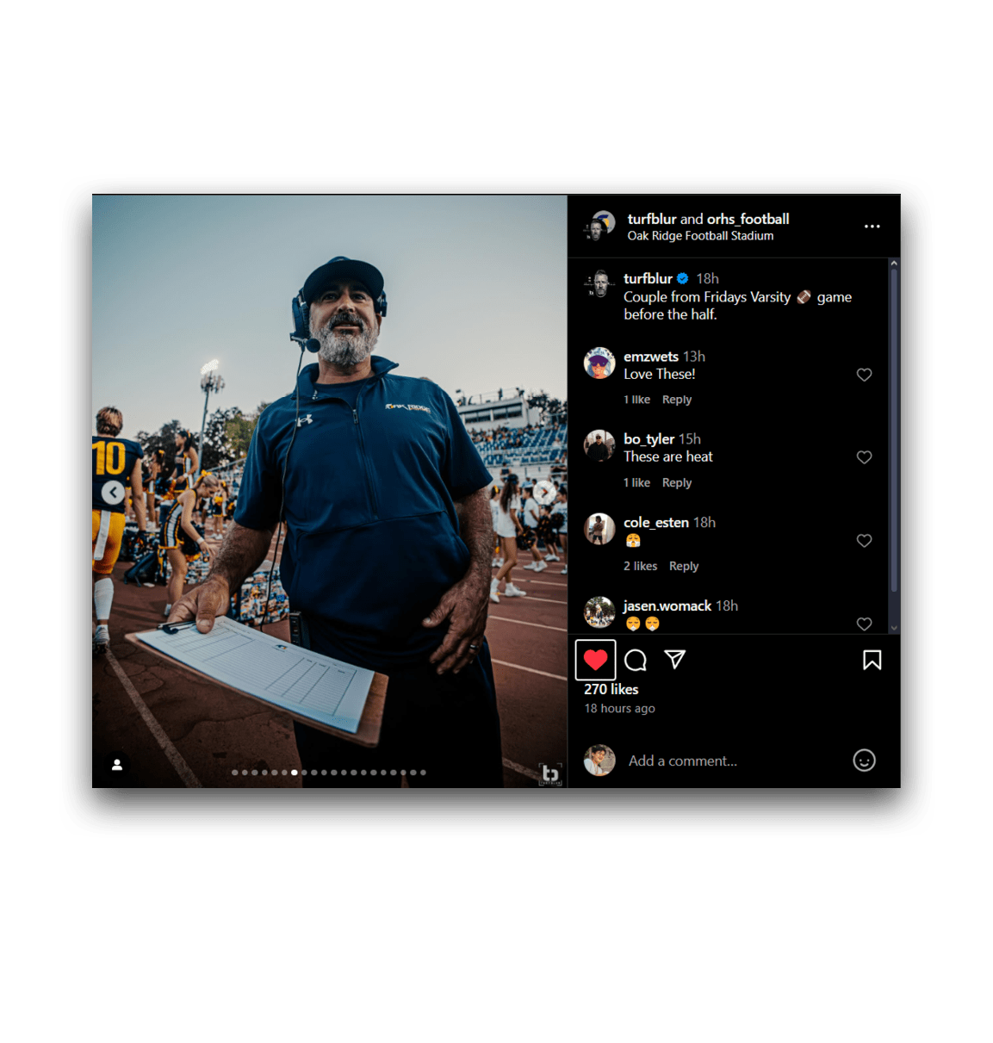
Task: Reply to emzwets' comment
Action: 676,400
